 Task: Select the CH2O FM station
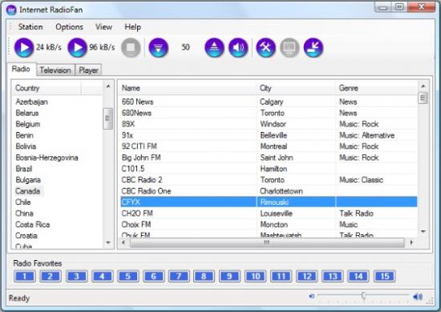click(269, 214)
